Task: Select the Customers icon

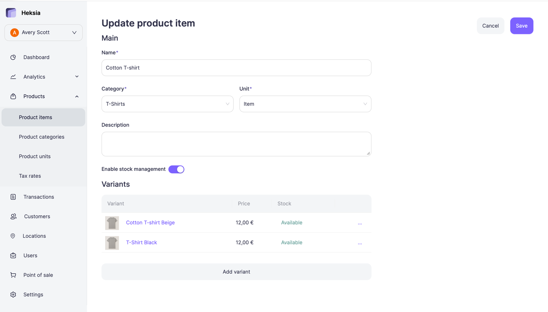Action: (x=13, y=216)
